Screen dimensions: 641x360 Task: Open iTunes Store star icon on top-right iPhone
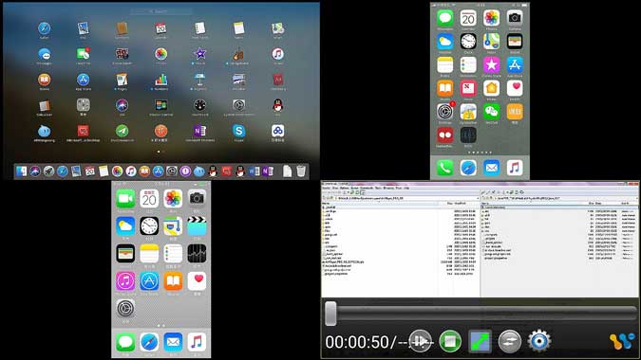(x=491, y=64)
